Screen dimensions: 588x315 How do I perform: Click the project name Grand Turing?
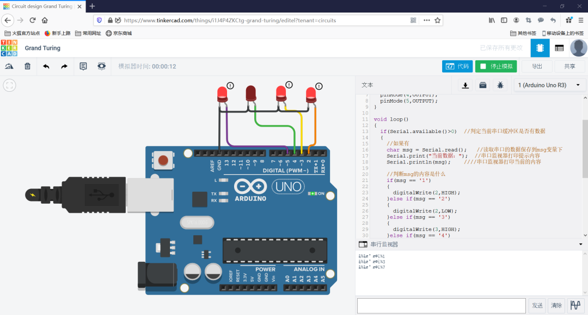(42, 48)
